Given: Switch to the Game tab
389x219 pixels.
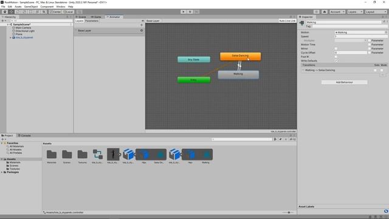Looking at the screenshot, I should coord(96,17).
